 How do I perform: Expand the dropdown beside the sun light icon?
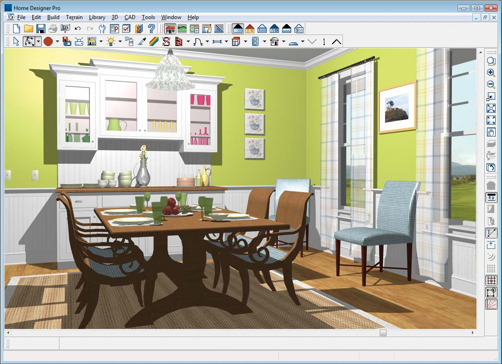120,42
